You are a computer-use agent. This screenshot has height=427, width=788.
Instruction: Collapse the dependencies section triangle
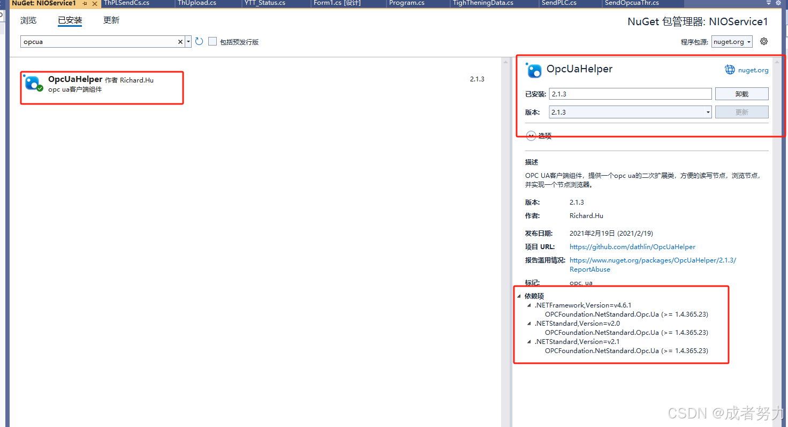[x=519, y=296]
